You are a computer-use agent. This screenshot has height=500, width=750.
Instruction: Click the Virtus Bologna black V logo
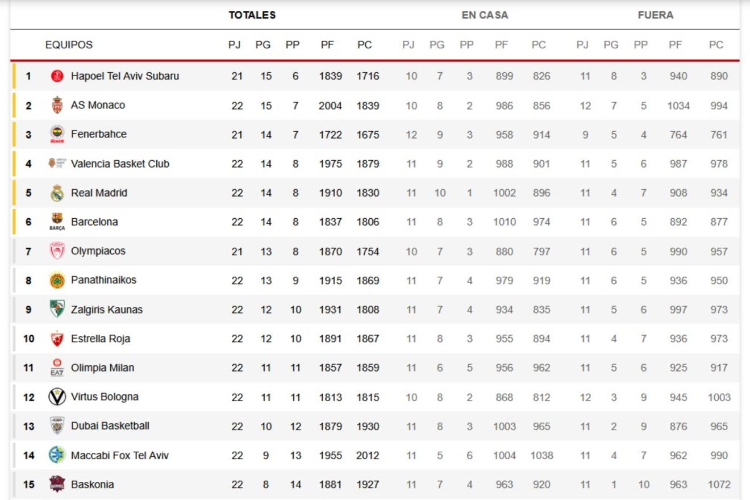point(57,397)
